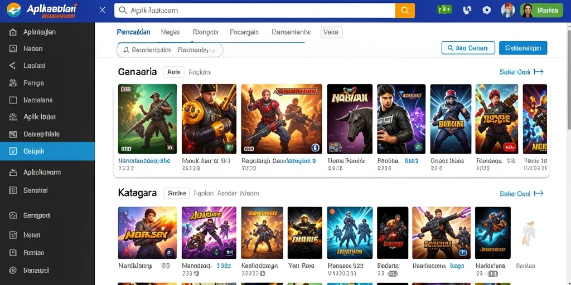This screenshot has height=285, width=571.
Task: Open the Kenlidoangn game thumbnail
Action: (262, 233)
